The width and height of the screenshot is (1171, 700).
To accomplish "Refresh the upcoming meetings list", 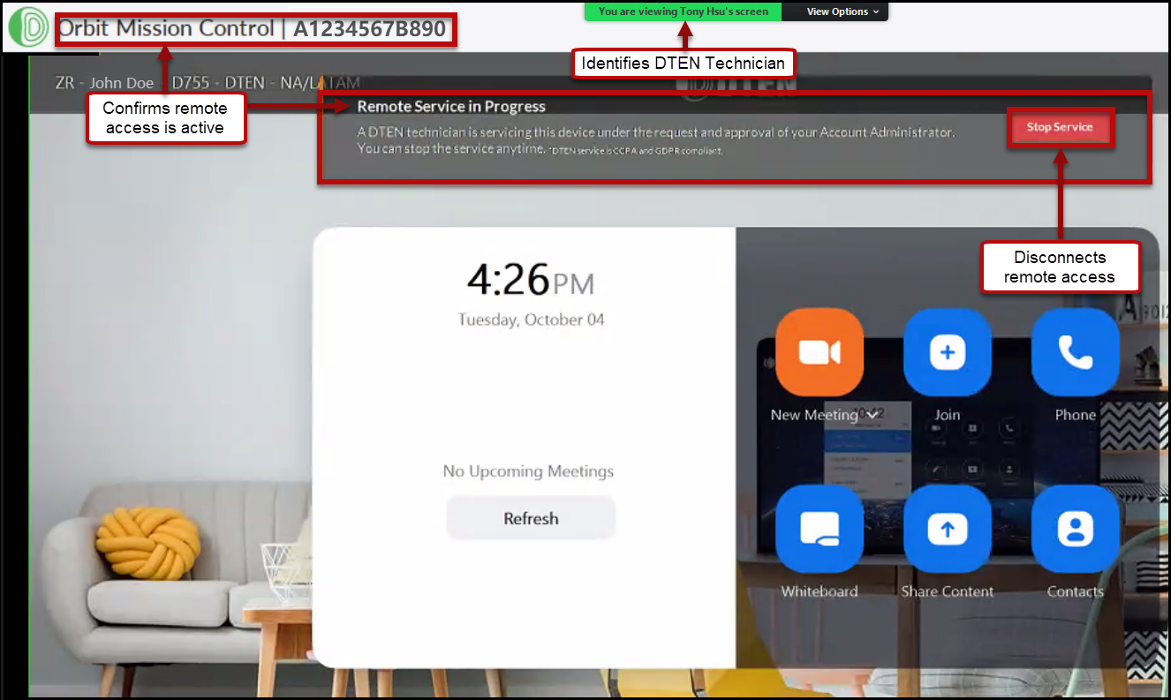I will [531, 518].
